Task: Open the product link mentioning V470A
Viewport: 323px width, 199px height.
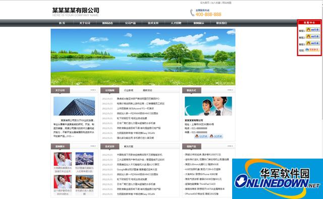Action: [204, 189]
